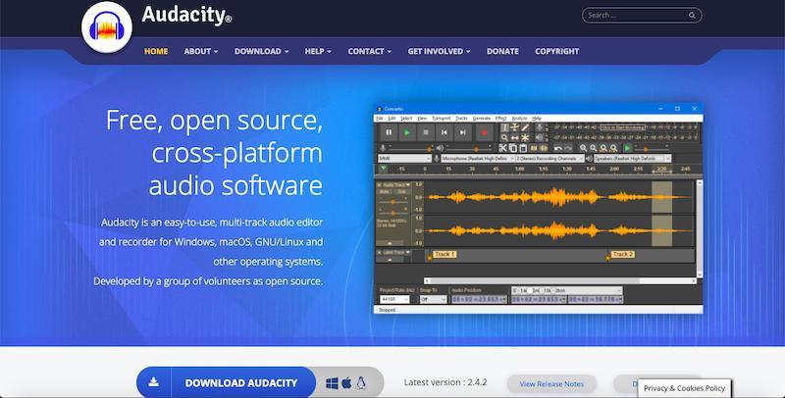
Task: Choose the Apple logo download icon
Action: [x=346, y=383]
